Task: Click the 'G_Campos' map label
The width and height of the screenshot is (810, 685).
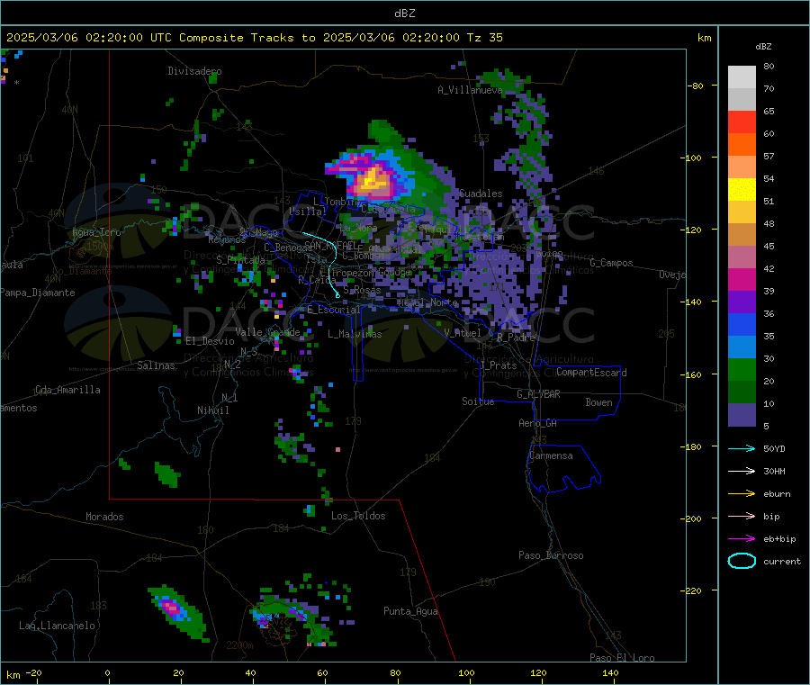Action: tap(611, 263)
